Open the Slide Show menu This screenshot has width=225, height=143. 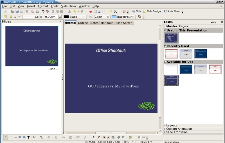[x=68, y=6]
